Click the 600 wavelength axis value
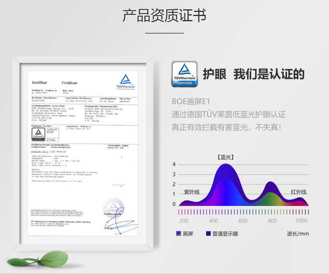 (243, 221)
